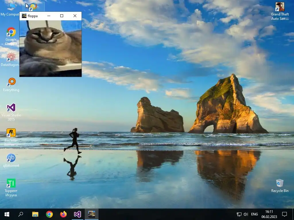Select the Recycle Bin desktop icon
The image size is (294, 220).
(x=280, y=186)
